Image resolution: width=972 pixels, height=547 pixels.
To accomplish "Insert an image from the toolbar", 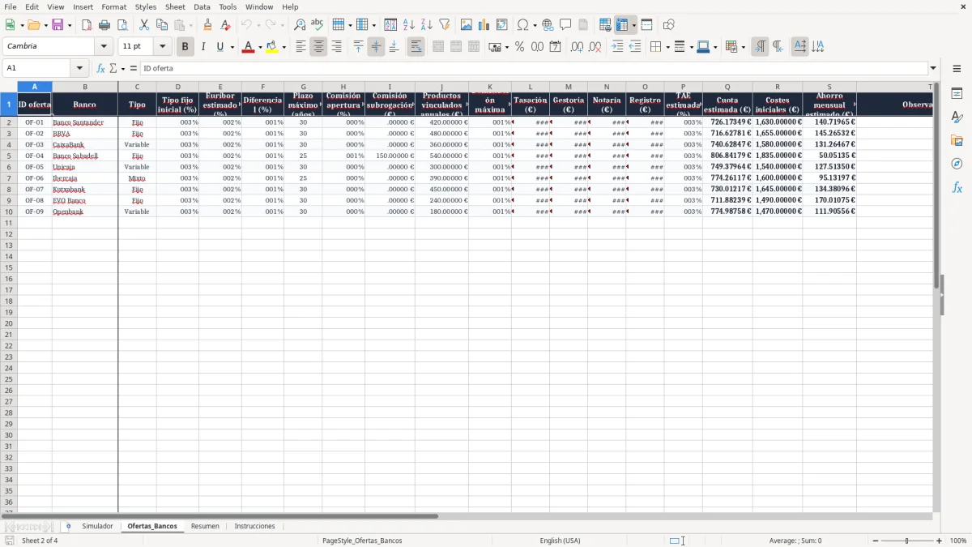I will 467,25.
